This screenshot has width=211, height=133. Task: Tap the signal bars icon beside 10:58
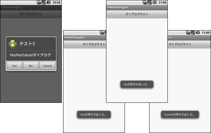[x=44, y=2]
